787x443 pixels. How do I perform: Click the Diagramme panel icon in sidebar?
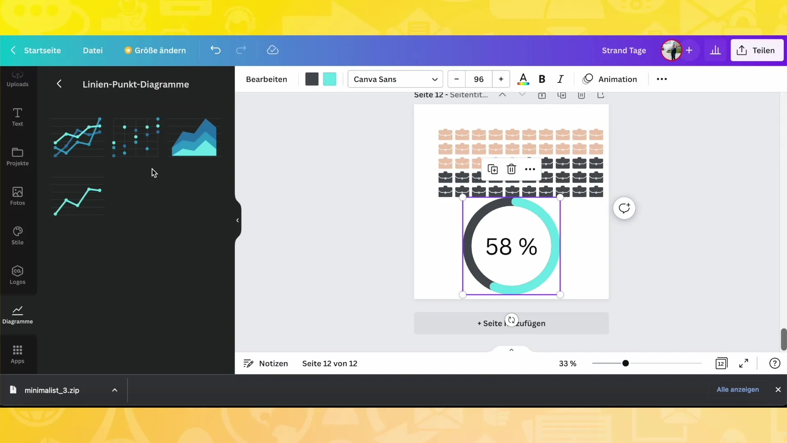tap(17, 314)
